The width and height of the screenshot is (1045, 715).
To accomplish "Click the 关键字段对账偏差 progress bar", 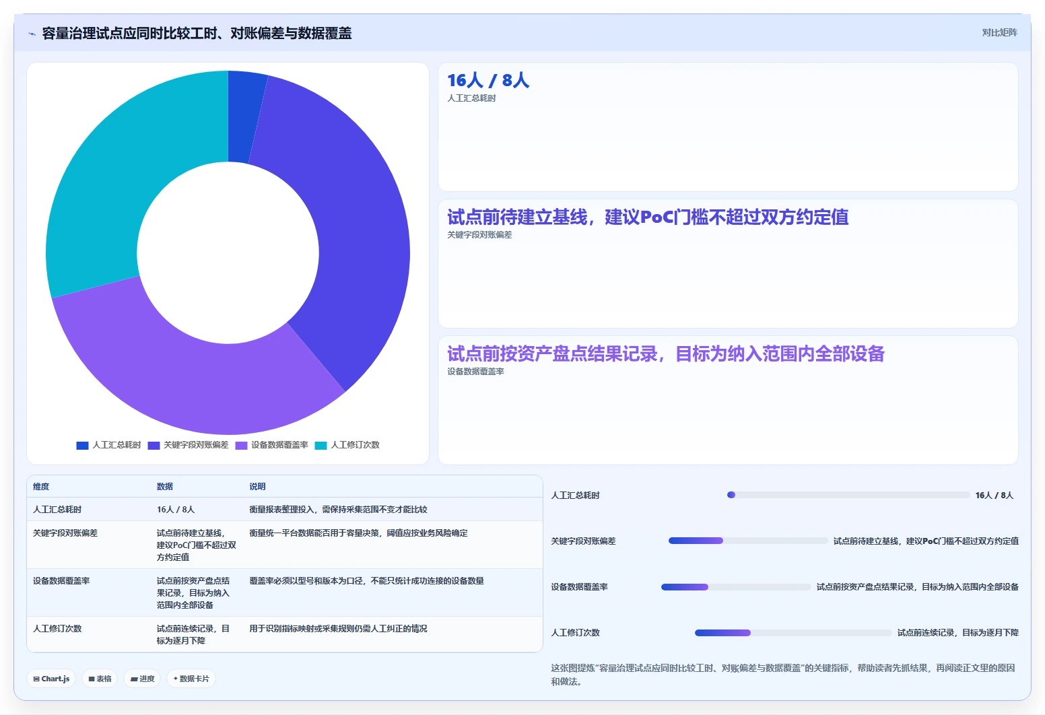I will pos(748,541).
